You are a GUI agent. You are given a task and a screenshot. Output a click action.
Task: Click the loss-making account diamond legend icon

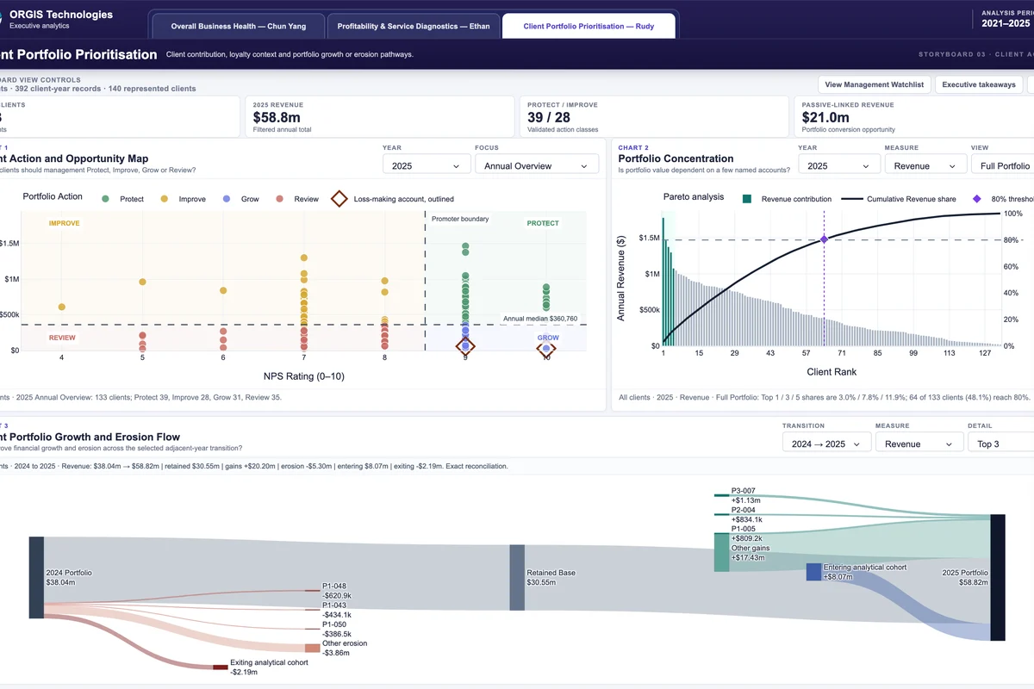coord(339,199)
